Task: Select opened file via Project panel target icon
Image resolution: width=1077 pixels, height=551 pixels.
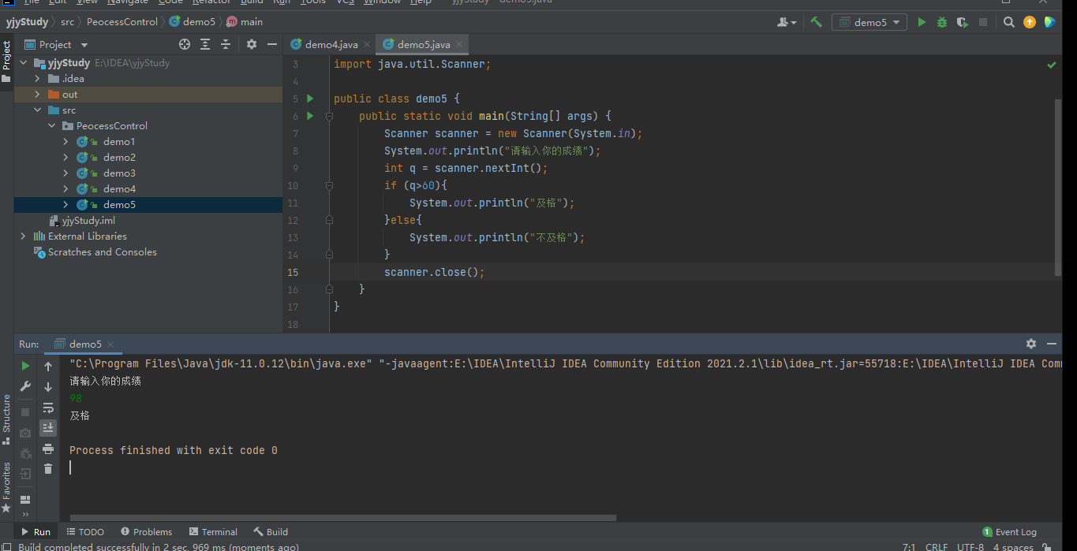Action: (185, 44)
